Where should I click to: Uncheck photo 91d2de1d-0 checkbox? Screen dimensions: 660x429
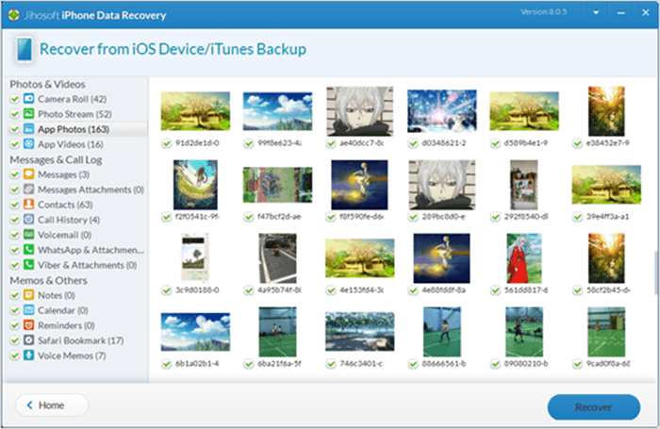pyautogui.click(x=167, y=143)
